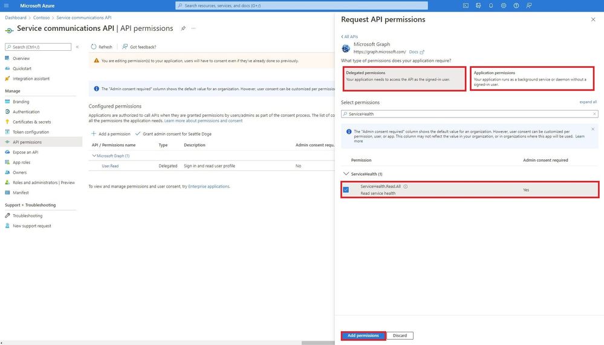Click the plus icon of Add a permission
Image resolution: width=604 pixels, height=345 pixels.
94,133
